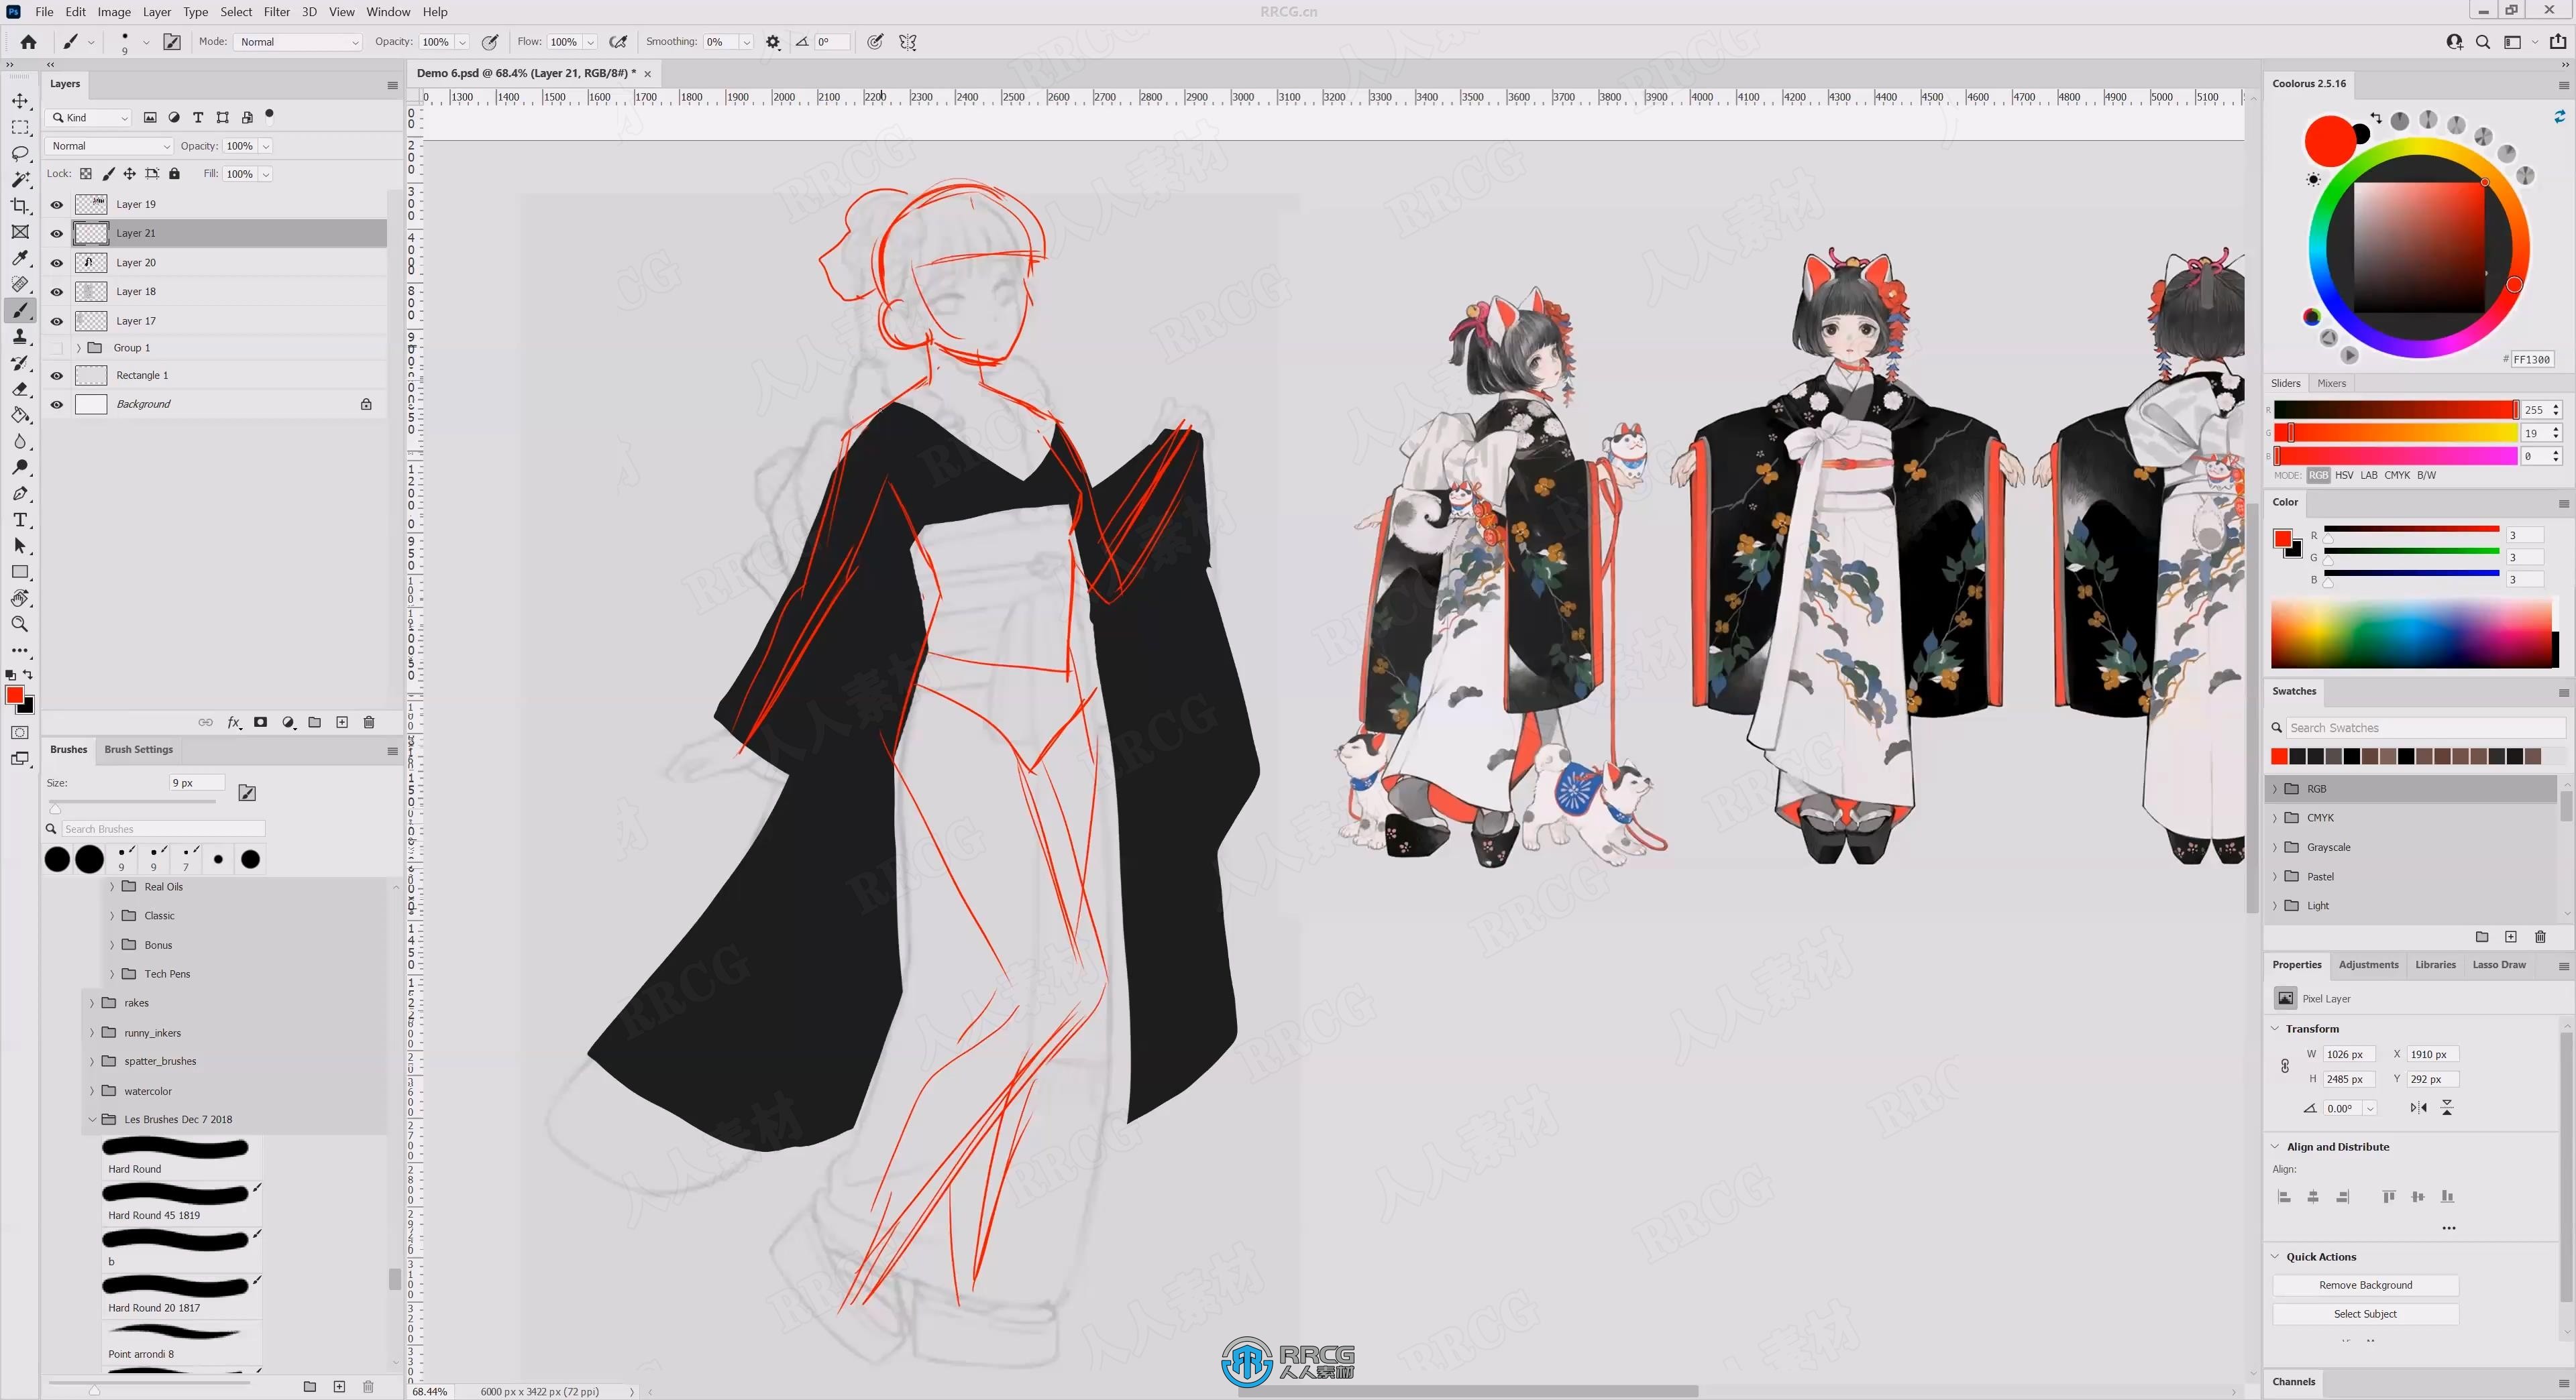2576x1400 pixels.
Task: Hide Layer 21 visibility eye
Action: click(57, 234)
